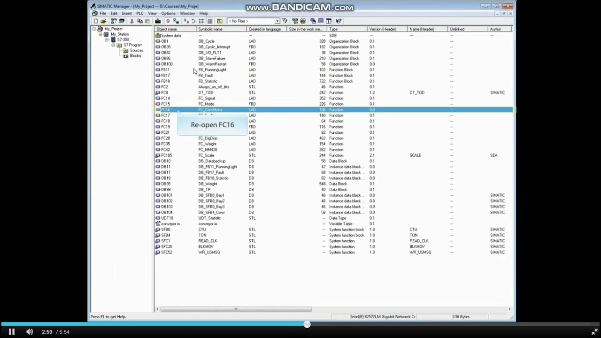Open the No Filter dropdown

click(x=277, y=21)
